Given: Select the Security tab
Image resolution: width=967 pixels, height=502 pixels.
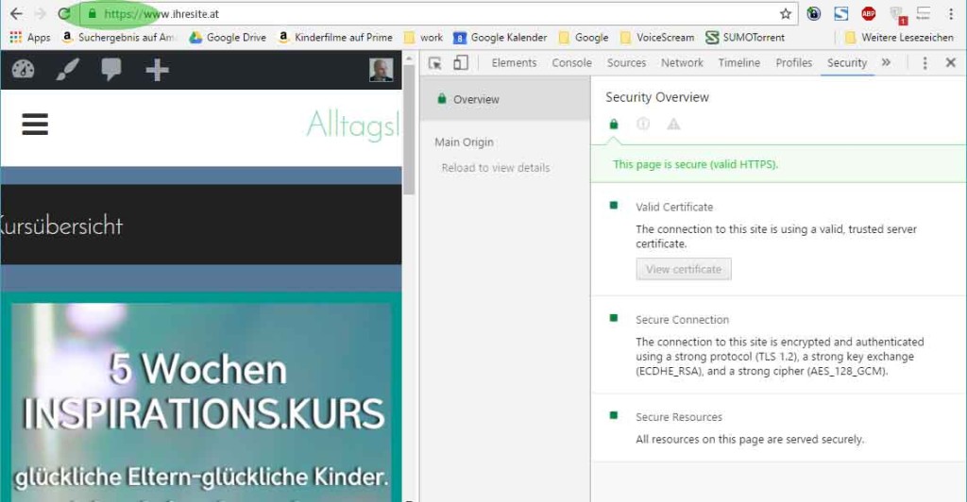Looking at the screenshot, I should click(847, 63).
